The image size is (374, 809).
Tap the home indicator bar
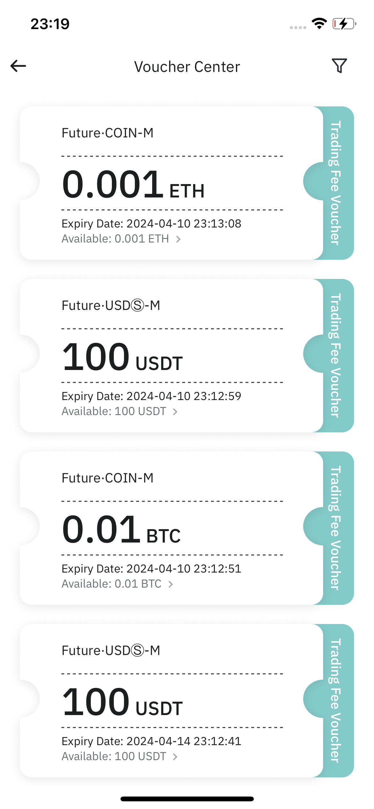tap(187, 799)
